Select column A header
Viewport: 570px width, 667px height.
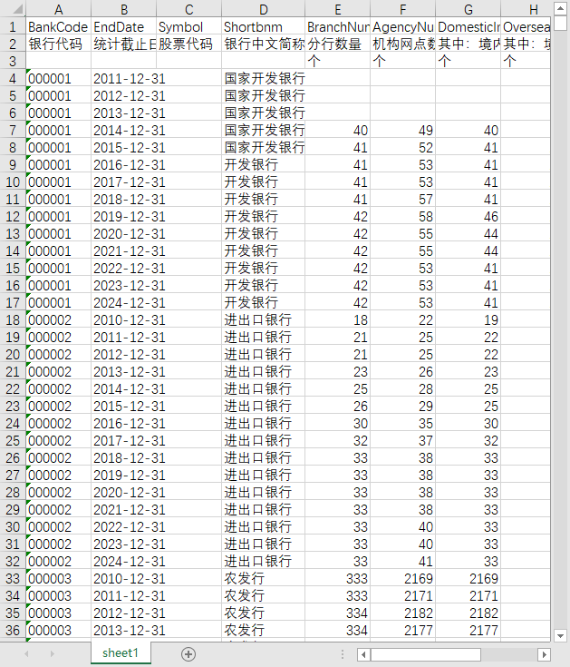tap(59, 9)
